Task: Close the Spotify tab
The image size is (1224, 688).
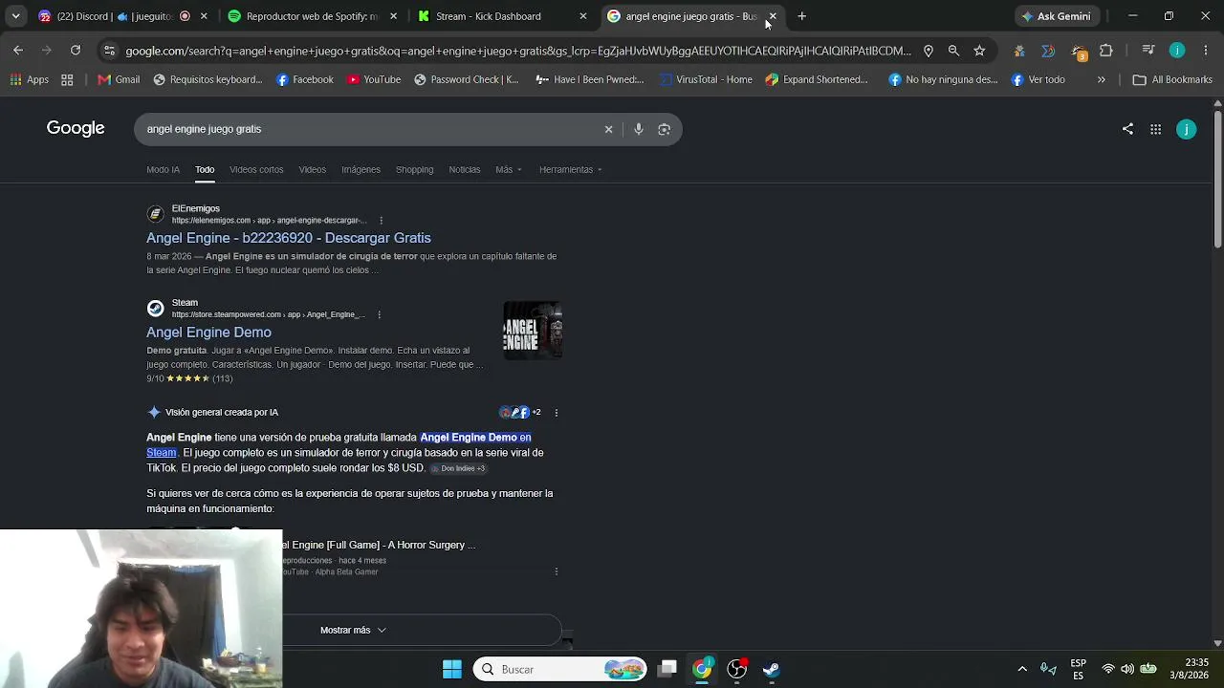Action: (394, 16)
